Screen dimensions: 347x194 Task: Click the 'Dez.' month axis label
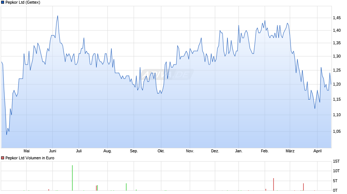[215, 151]
